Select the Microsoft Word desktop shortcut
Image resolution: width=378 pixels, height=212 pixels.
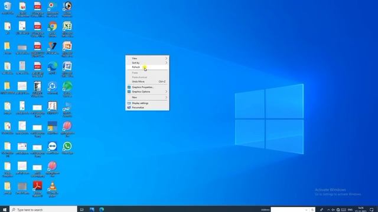pyautogui.click(x=67, y=69)
